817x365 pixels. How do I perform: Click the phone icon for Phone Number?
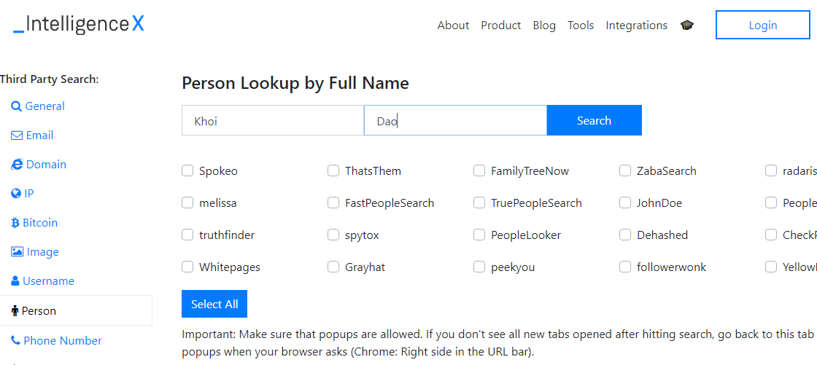[x=15, y=340]
